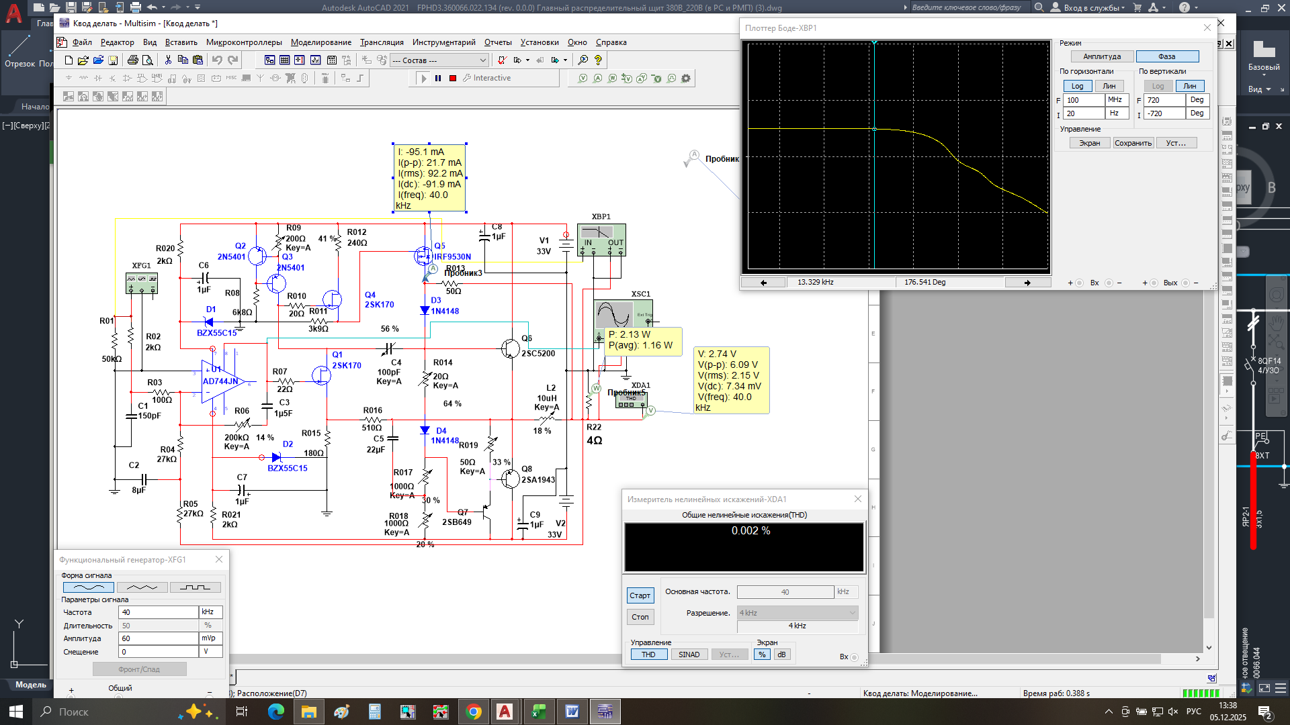Select triangle waveform in function generator
The height and width of the screenshot is (725, 1290).
142,588
